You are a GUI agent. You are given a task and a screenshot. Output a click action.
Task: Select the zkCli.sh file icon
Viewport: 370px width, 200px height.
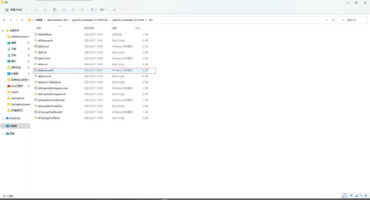tap(36, 53)
